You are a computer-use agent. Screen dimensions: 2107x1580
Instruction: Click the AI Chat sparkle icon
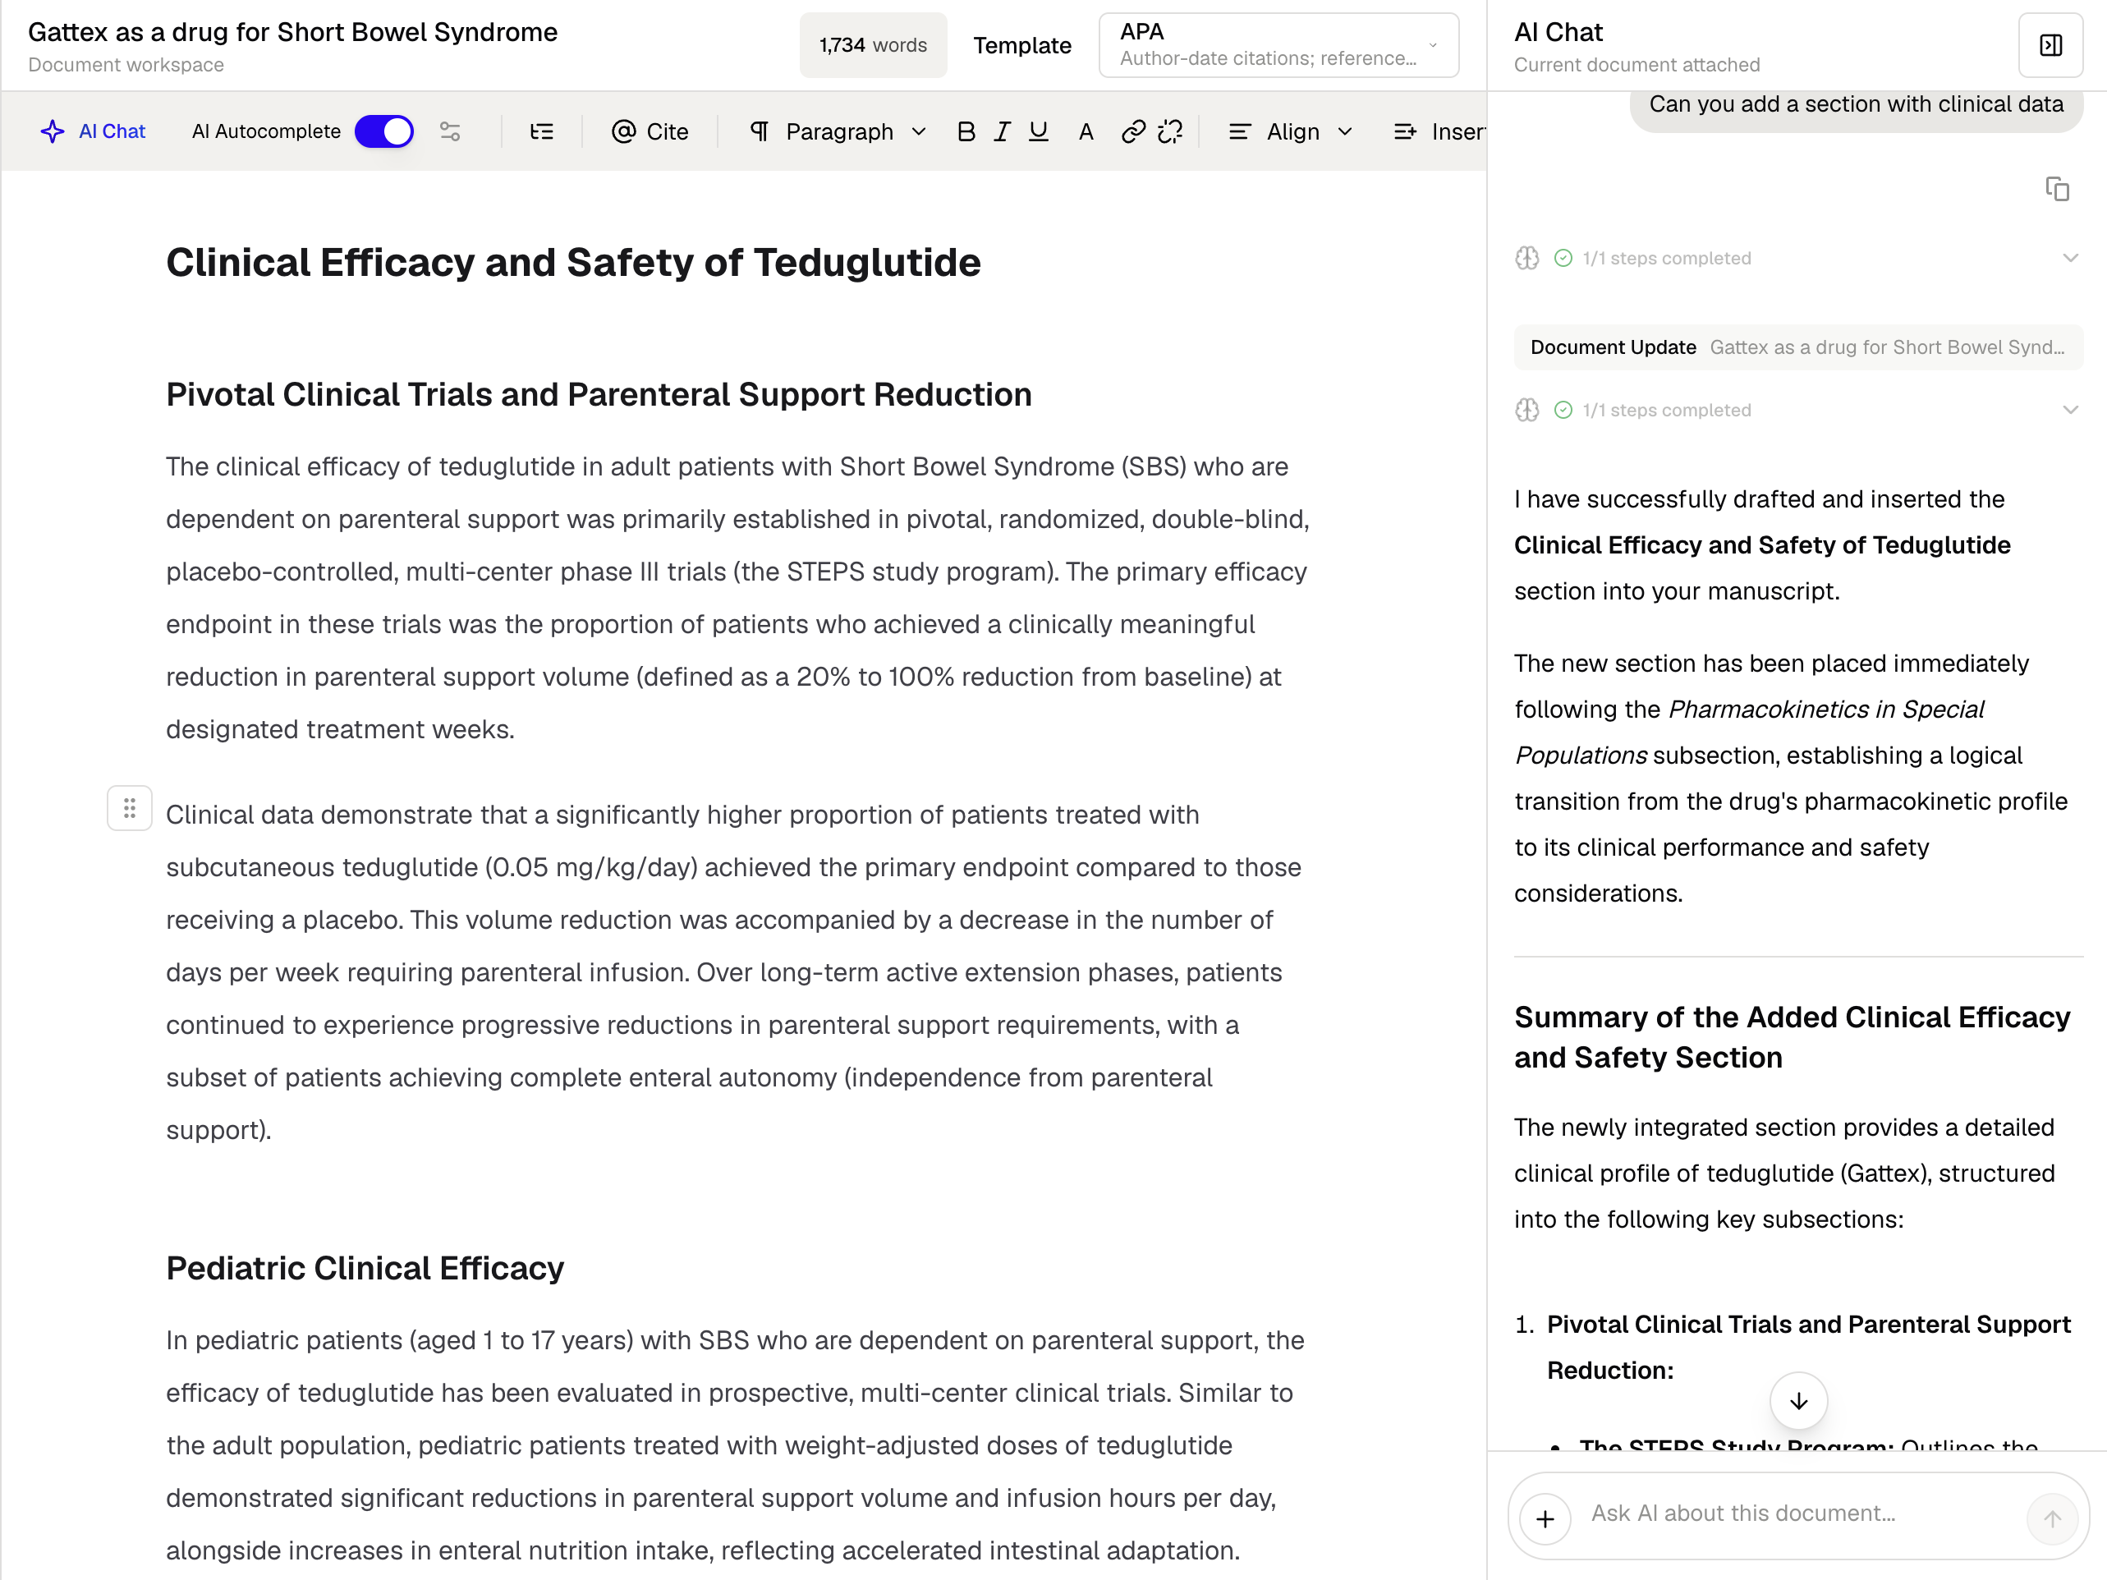pos(53,131)
